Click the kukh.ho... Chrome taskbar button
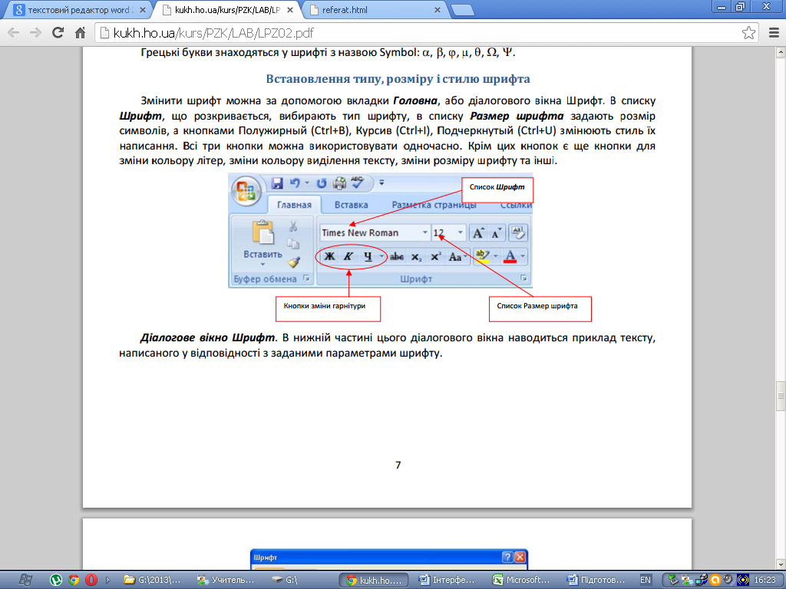The width and height of the screenshot is (786, 589). pos(374,580)
